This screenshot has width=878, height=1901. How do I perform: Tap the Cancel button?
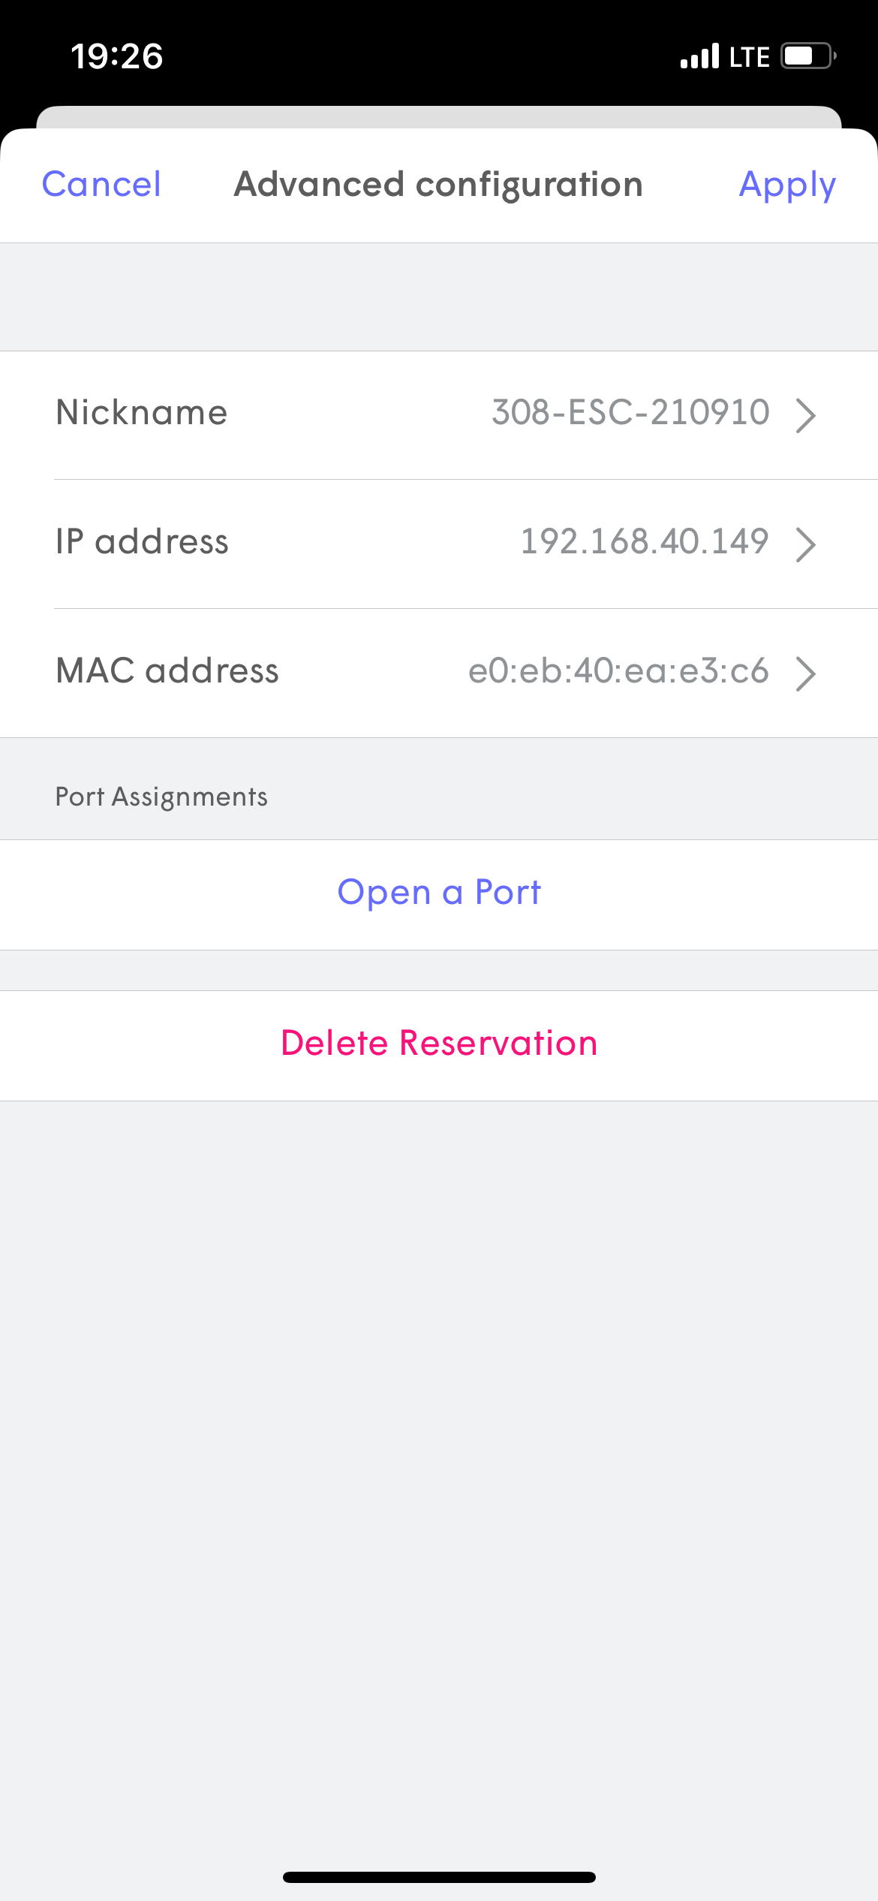tap(101, 185)
